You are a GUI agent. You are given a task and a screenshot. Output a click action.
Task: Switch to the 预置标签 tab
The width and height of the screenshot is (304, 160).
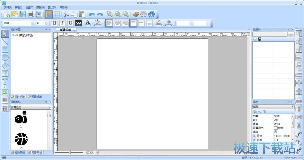point(35,96)
